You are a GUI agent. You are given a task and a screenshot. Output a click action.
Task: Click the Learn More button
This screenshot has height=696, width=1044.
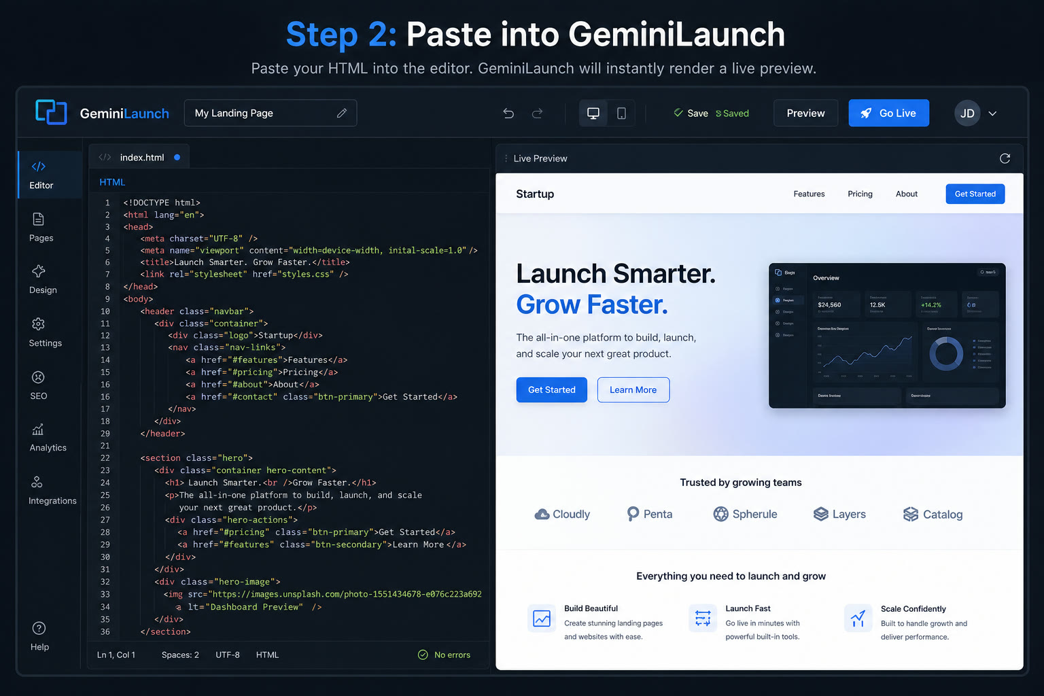tap(633, 389)
